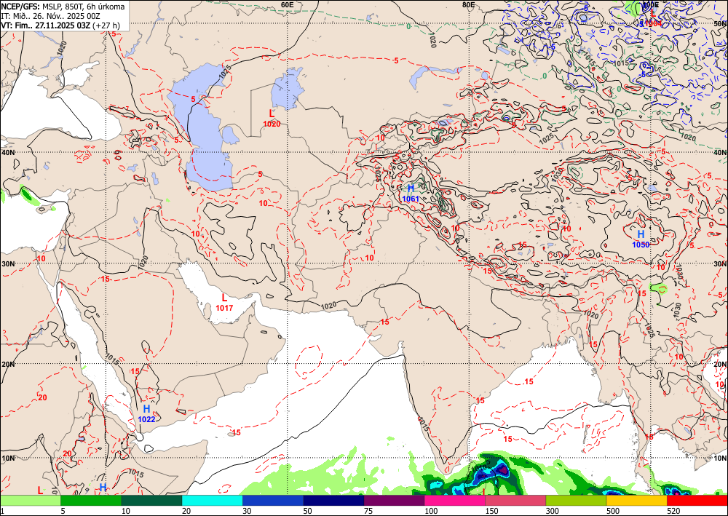Click the legend tick value 100
This screenshot has width=728, height=516.
pyautogui.click(x=432, y=511)
